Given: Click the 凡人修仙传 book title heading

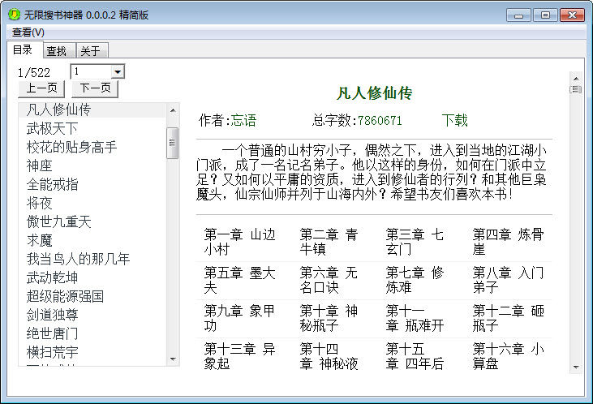Looking at the screenshot, I should coord(374,92).
